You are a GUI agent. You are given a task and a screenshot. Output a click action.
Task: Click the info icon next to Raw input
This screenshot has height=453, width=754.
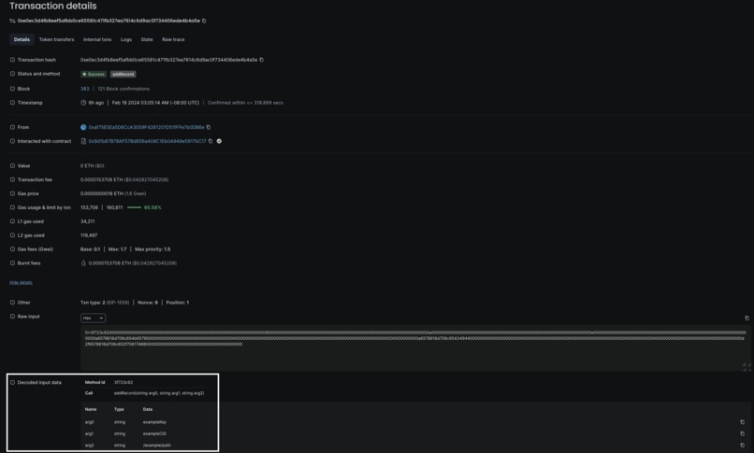[12, 317]
